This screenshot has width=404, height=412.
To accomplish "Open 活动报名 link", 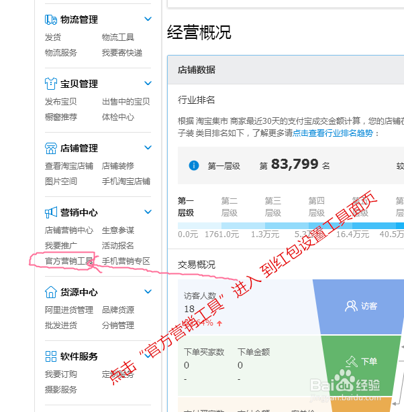I will (x=118, y=245).
